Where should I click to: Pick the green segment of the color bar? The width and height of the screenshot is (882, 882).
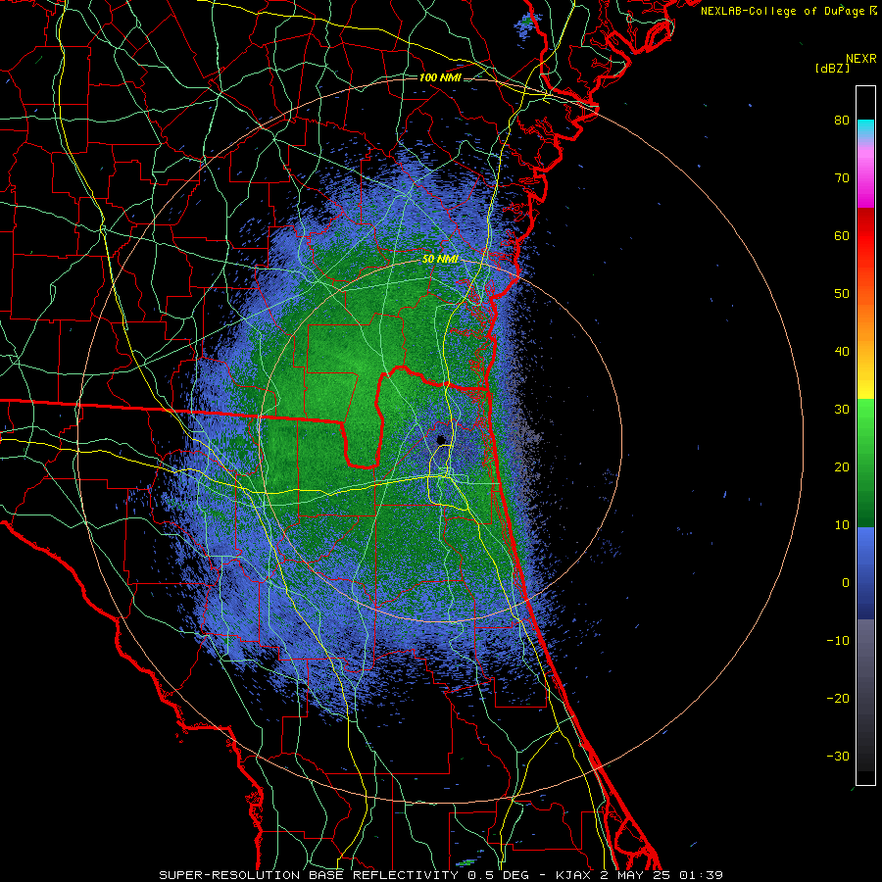click(865, 463)
